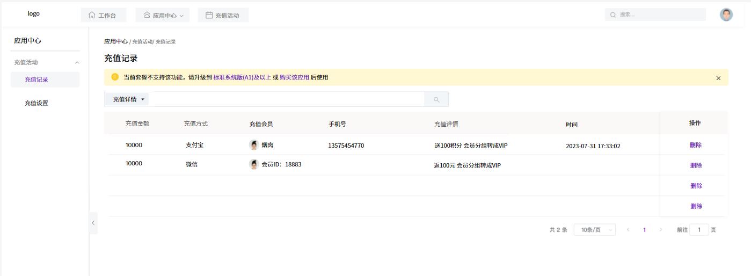Delete the 支付宝 recharge record

point(696,145)
